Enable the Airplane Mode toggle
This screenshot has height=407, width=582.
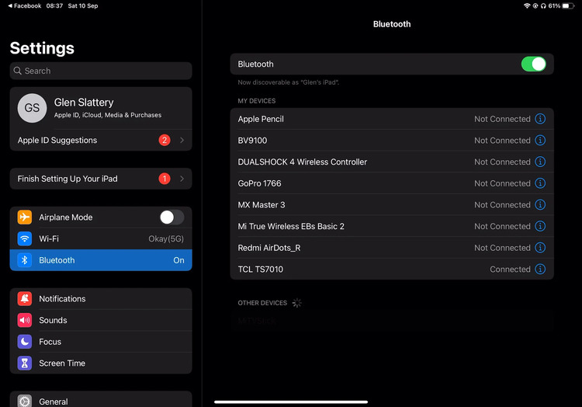(x=171, y=217)
